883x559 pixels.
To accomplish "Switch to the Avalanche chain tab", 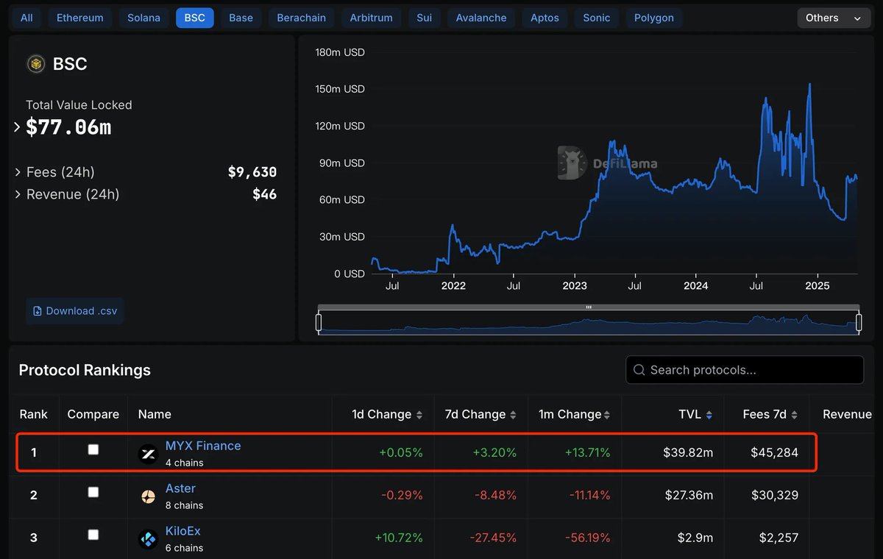I will point(481,18).
